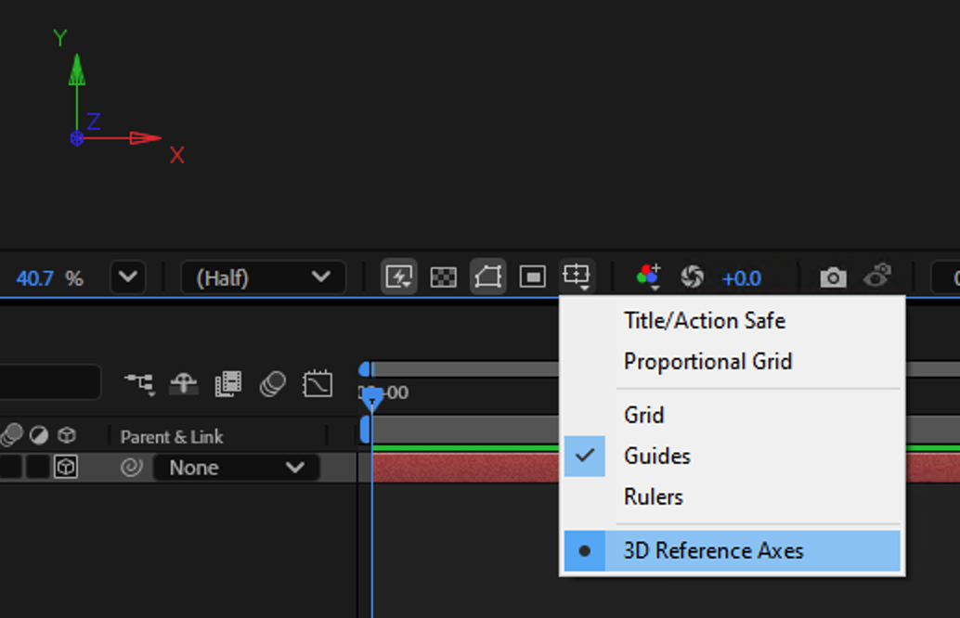Screen dimensions: 960x618
Task: Select Title/Action Safe from the menu
Action: [x=703, y=320]
